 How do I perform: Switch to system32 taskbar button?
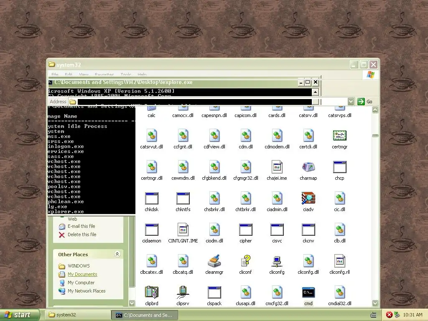[78, 315]
